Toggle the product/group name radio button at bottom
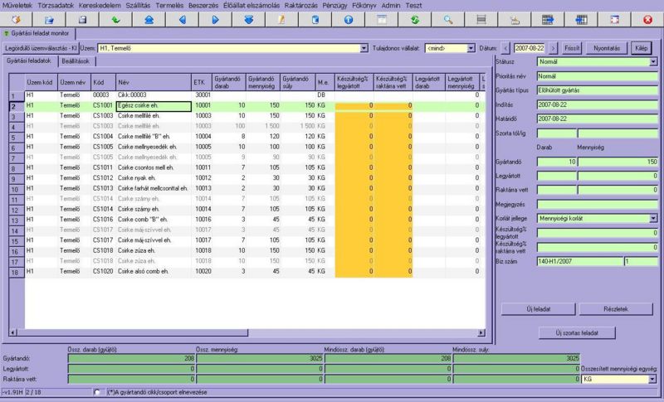 coord(97,392)
